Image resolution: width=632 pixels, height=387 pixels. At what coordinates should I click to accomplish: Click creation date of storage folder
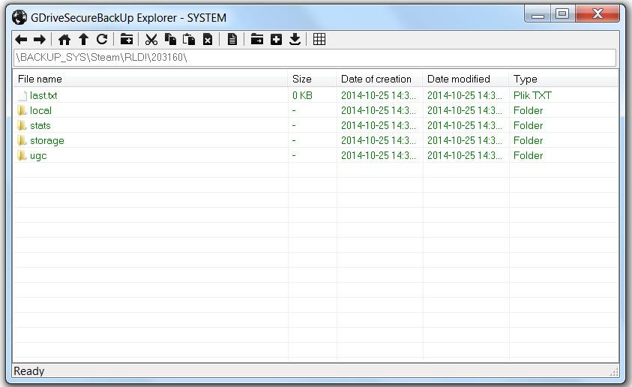(378, 140)
